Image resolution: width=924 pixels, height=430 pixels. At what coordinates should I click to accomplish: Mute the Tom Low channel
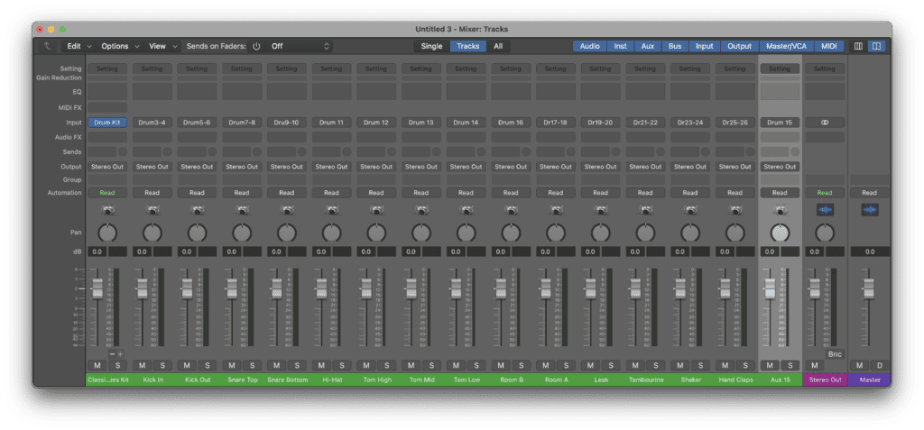[x=456, y=366]
